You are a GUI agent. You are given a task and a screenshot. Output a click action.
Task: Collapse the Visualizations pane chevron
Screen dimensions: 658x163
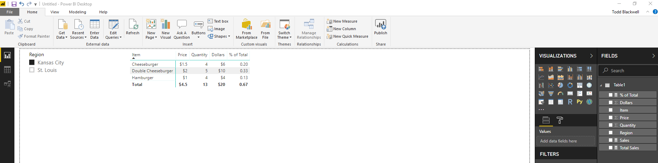591,56
